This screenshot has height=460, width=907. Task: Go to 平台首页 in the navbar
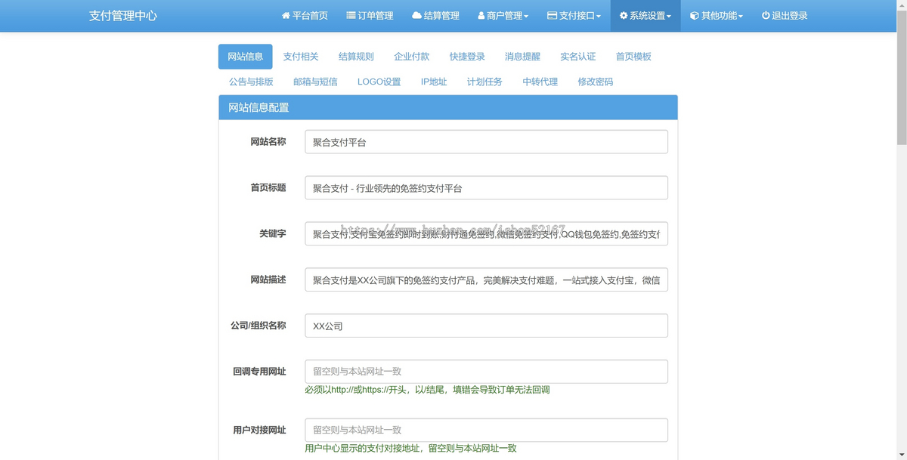(305, 16)
